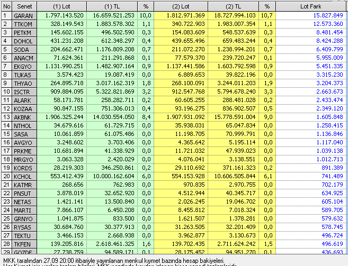This screenshot has width=348, height=266.
Task: Click KATMR (2) Lot value 970.835
Action: (x=194, y=185)
